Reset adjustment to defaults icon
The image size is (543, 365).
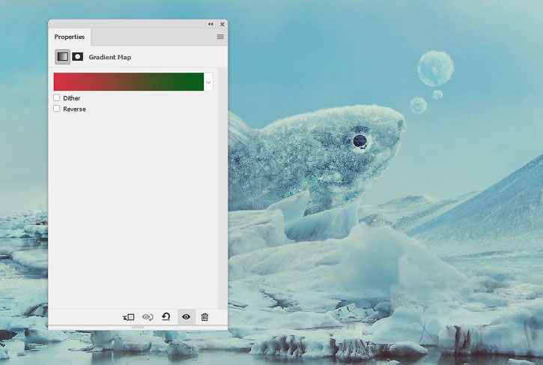click(x=166, y=316)
